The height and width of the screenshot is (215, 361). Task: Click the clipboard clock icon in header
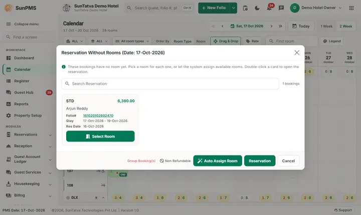coord(245,8)
